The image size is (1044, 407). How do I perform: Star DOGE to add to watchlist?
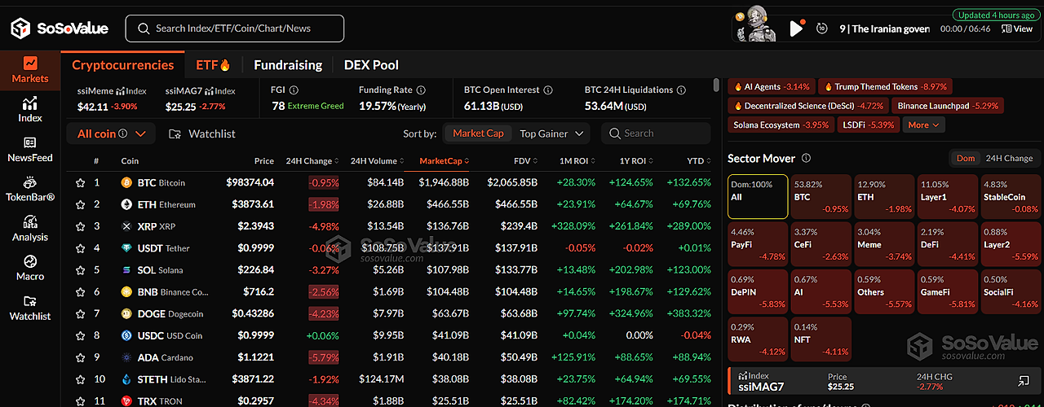pos(80,313)
